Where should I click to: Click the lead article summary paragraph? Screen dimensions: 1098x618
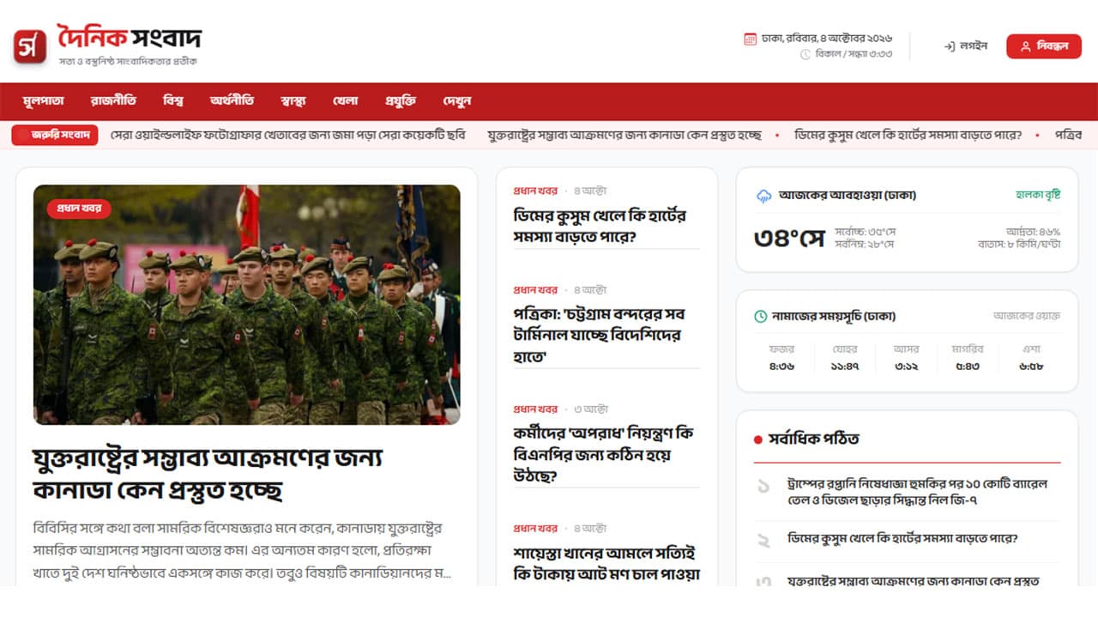coord(243,549)
